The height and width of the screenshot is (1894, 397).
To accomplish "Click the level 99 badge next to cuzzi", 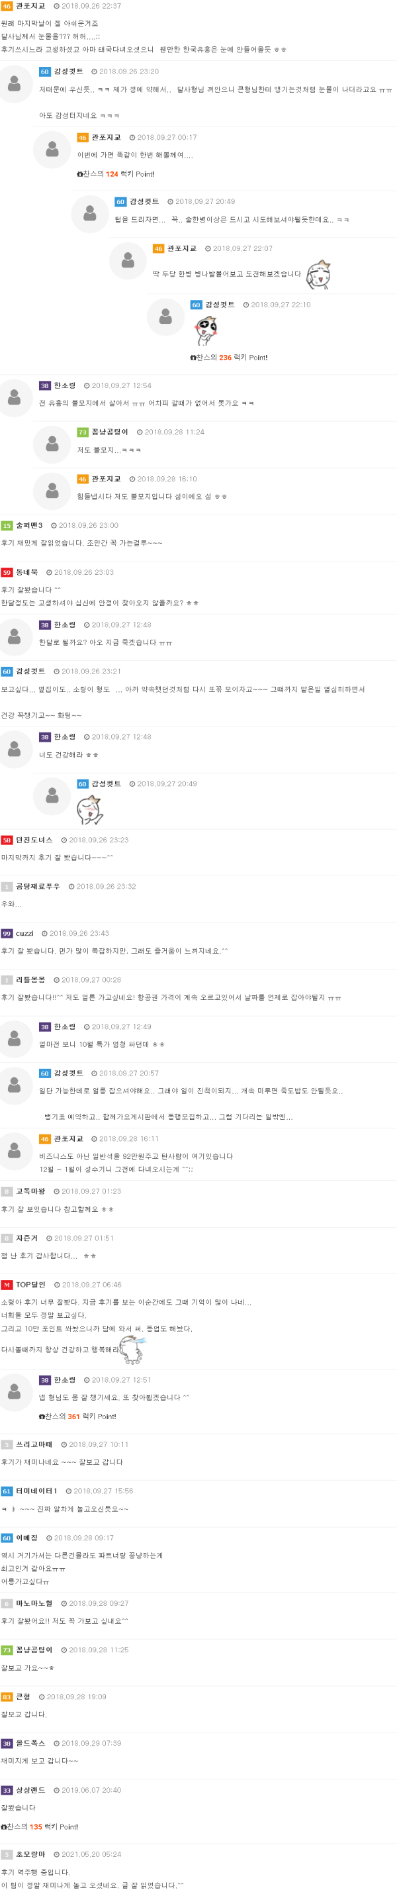I will (7, 933).
